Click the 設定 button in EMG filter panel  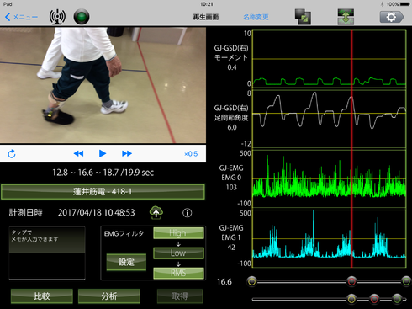[x=126, y=262]
